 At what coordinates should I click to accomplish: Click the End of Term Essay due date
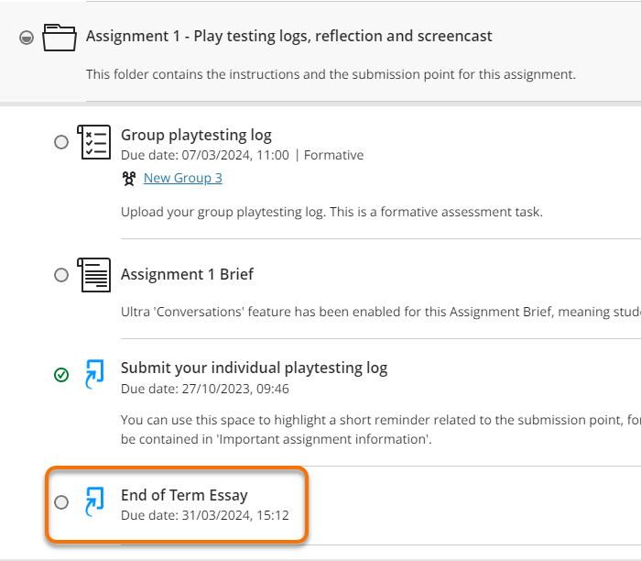point(204,515)
